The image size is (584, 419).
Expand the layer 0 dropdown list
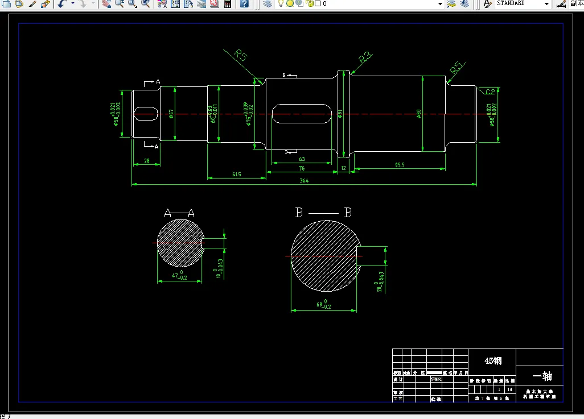440,4
